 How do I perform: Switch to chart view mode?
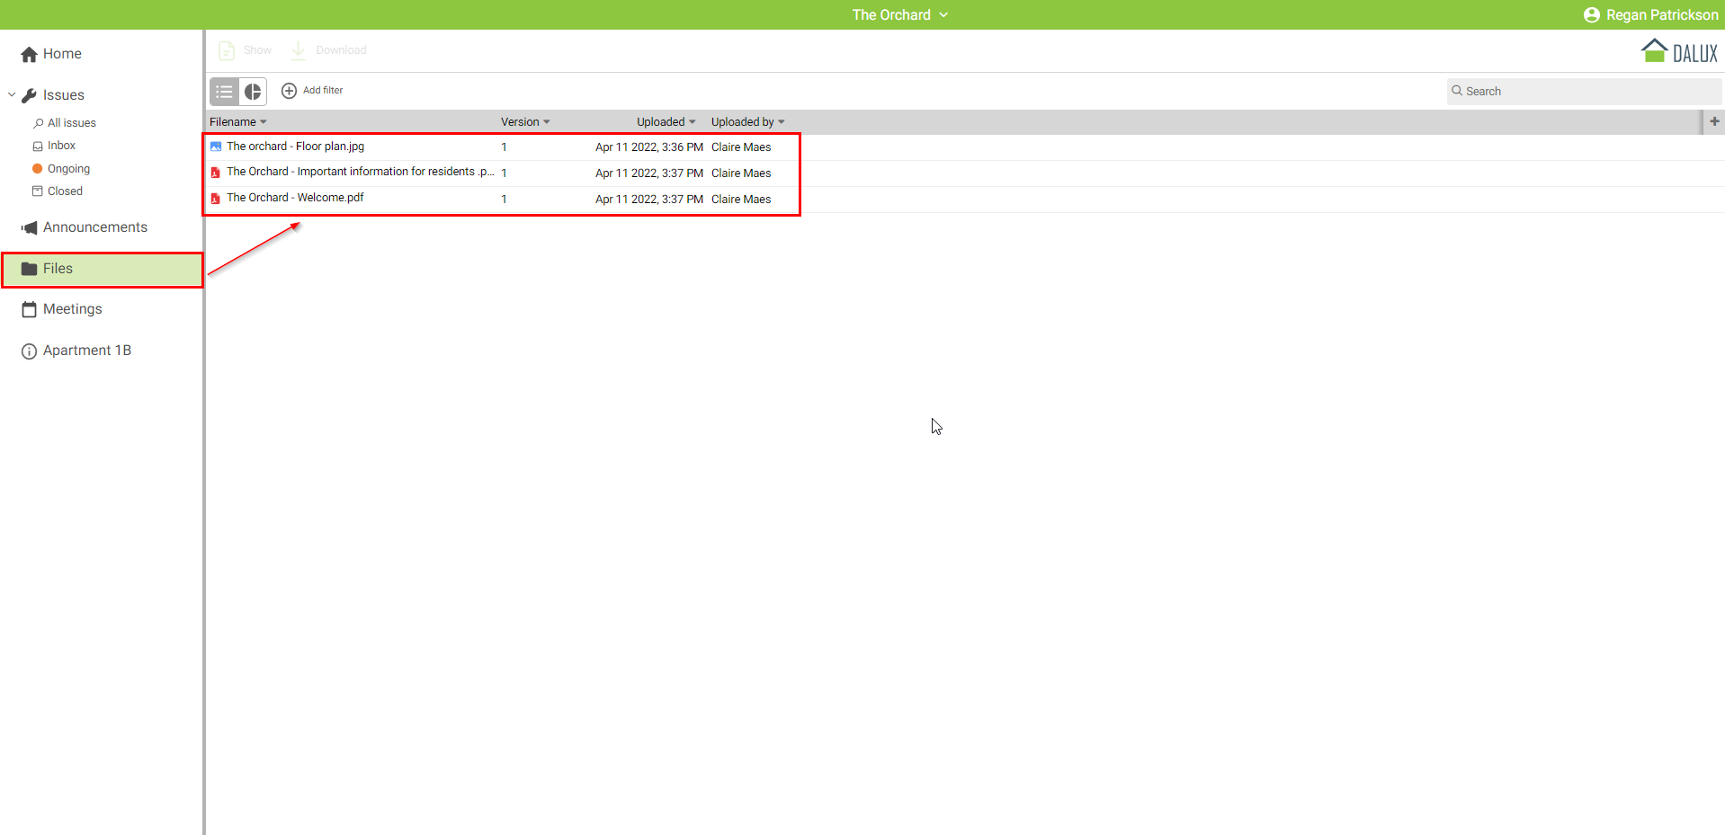pyautogui.click(x=253, y=92)
